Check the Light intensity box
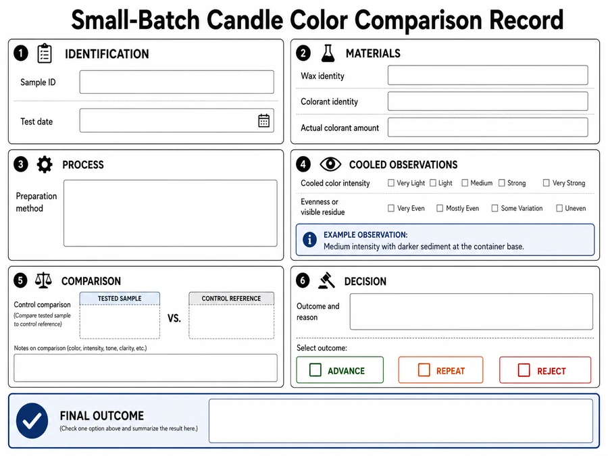 click(433, 182)
